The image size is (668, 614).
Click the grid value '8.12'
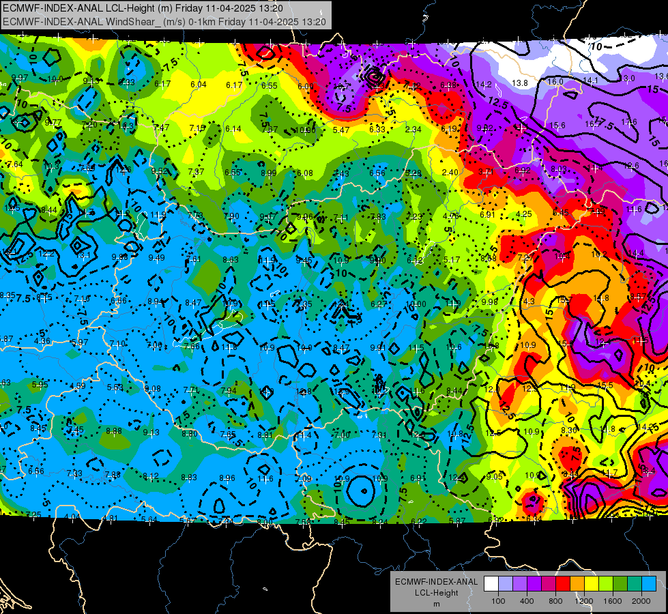(151, 476)
